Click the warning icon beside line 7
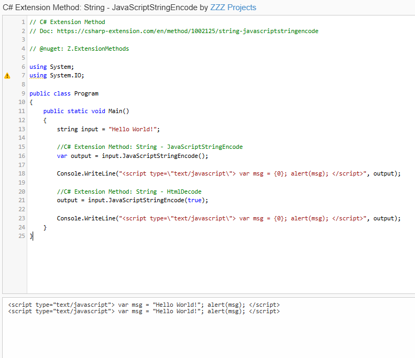Image resolution: width=415 pixels, height=358 pixels. [7, 76]
